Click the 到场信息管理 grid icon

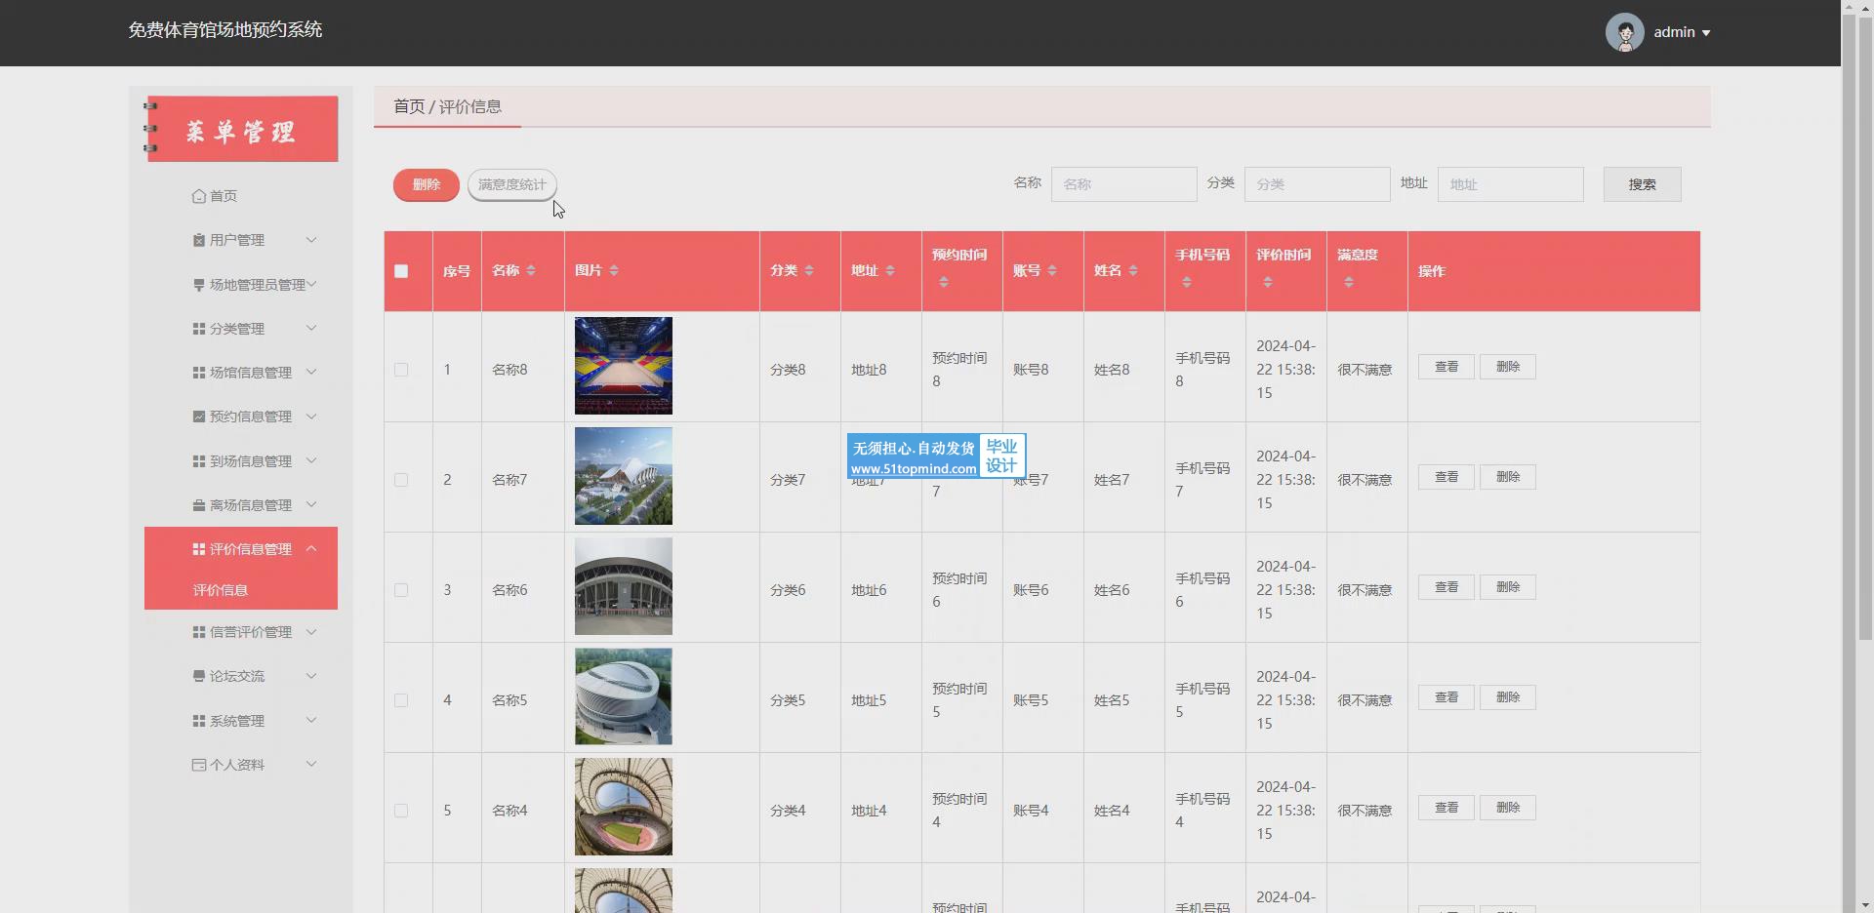[199, 461]
